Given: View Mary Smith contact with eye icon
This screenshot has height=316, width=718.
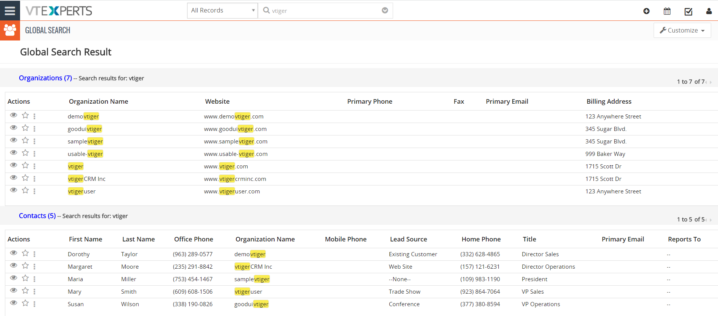Looking at the screenshot, I should 14,290.
